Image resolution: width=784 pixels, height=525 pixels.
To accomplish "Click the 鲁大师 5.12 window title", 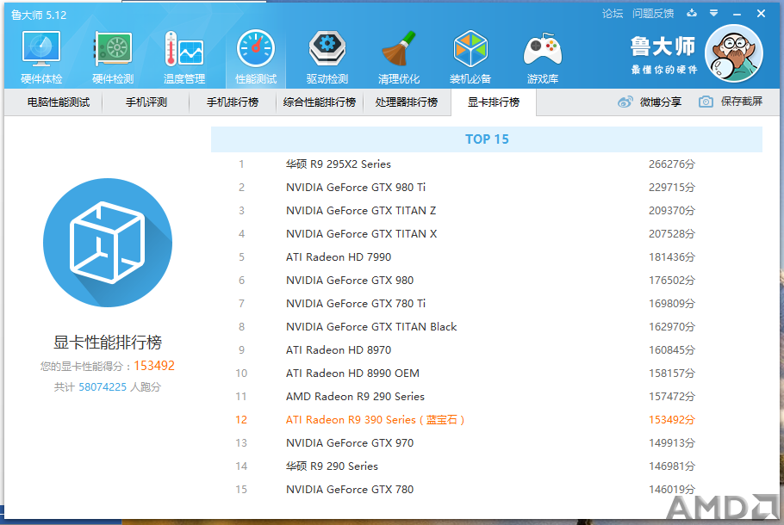I will click(39, 15).
